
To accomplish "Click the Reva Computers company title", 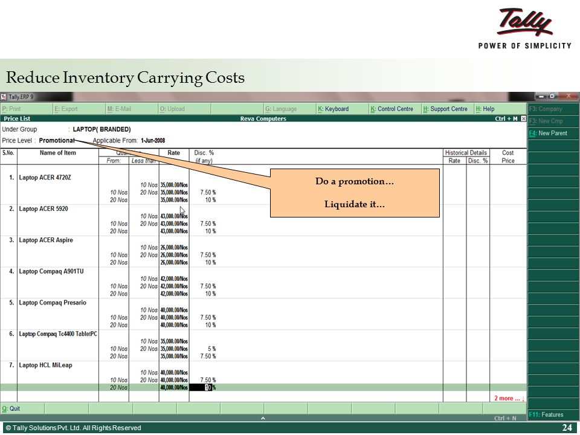I will point(263,119).
